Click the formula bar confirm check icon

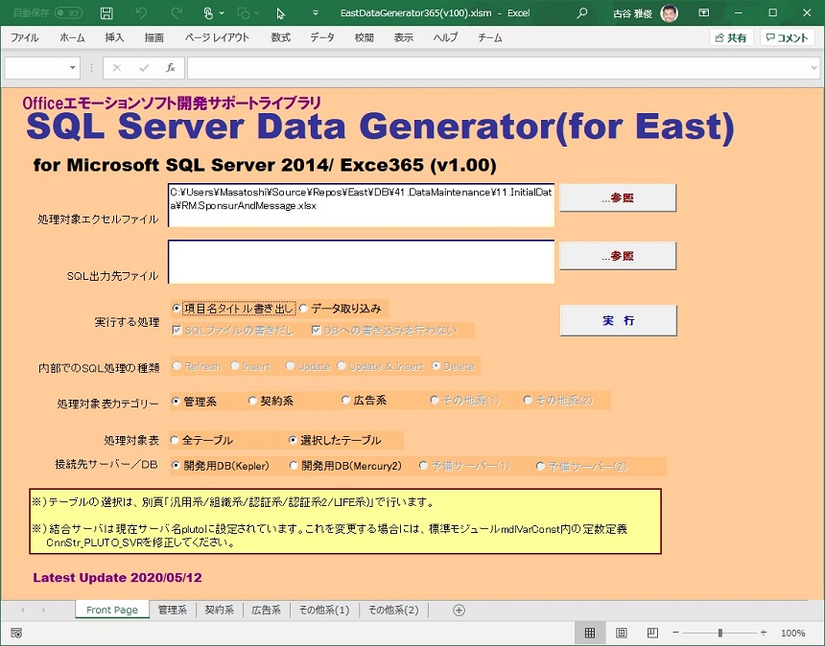144,68
